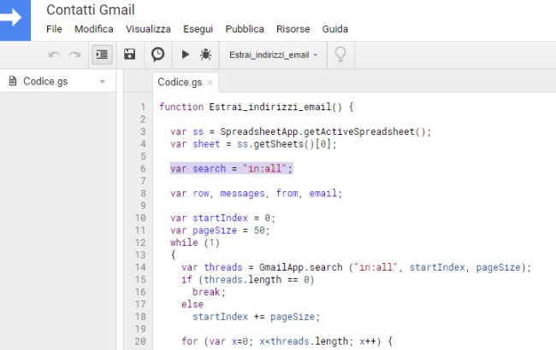Viewport: 556px width, 350px height.
Task: Open the Esegui menu
Action: click(198, 29)
